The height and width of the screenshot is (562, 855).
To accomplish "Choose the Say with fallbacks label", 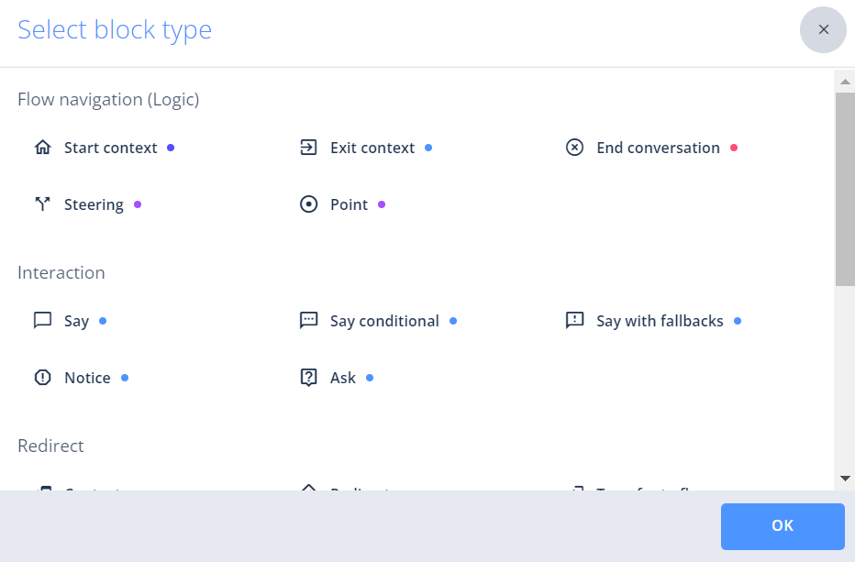I will click(x=660, y=321).
